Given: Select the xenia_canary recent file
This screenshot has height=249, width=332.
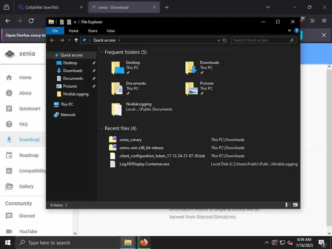Looking at the screenshot, I should 130,140.
